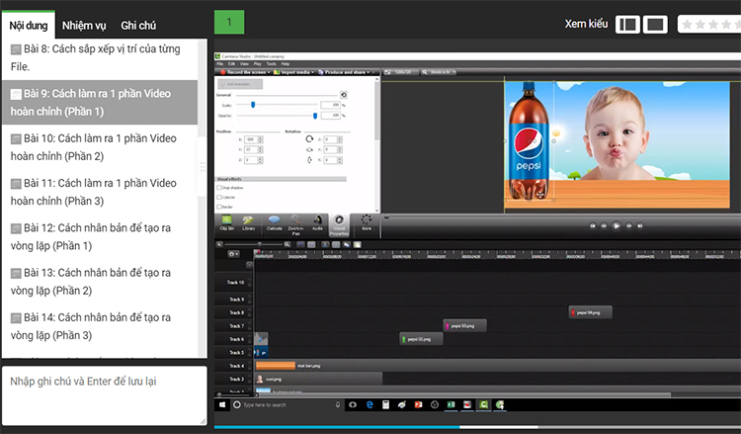The width and height of the screenshot is (741, 434).
Task: Open the Ghi chú tab
Action: (138, 25)
